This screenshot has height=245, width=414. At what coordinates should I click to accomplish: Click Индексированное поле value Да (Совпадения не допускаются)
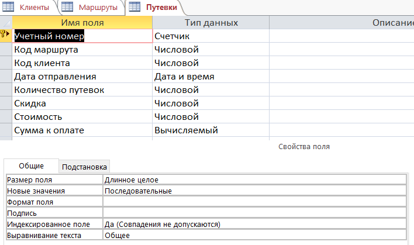pyautogui.click(x=254, y=224)
